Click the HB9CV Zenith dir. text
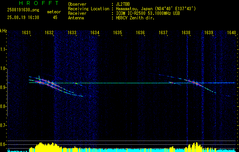This screenshot has height=152, width=239. pos(135,18)
